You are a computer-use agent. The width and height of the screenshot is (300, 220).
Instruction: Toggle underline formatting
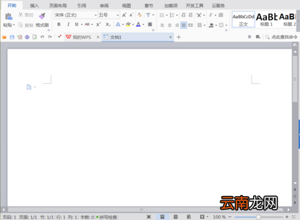point(77,25)
